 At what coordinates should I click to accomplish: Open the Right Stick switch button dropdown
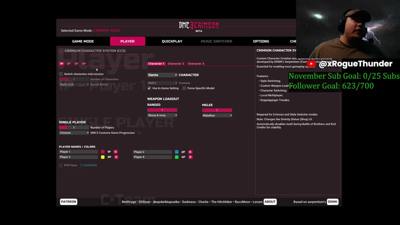(74, 84)
